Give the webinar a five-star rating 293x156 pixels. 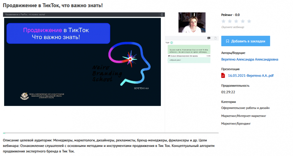pos(249,21)
